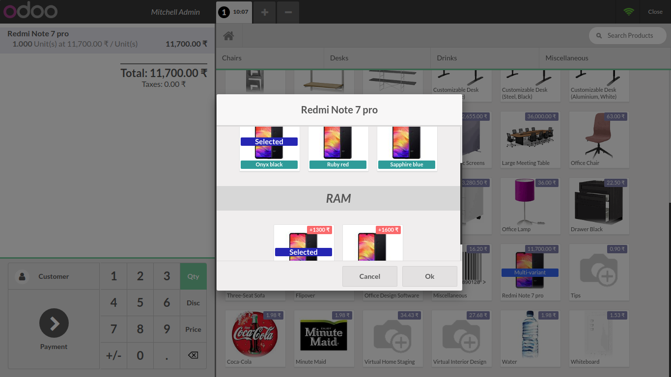Open the Drinks category
The image size is (671, 377).
(x=485, y=58)
